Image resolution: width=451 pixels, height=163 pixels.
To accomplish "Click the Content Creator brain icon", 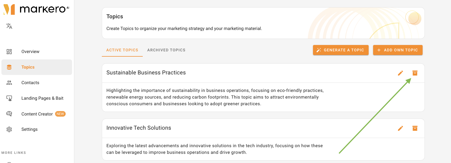I will pyautogui.click(x=9, y=114).
